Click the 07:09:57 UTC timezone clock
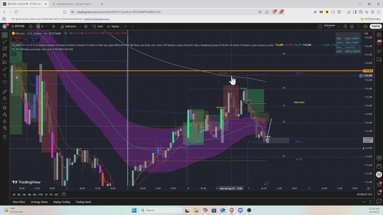This screenshot has height=215, width=383. point(365,194)
